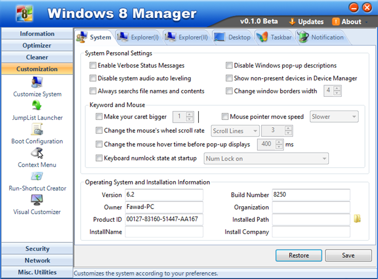Click the Notification tab icon
Viewport: 378px width, 279px height.
303,37
